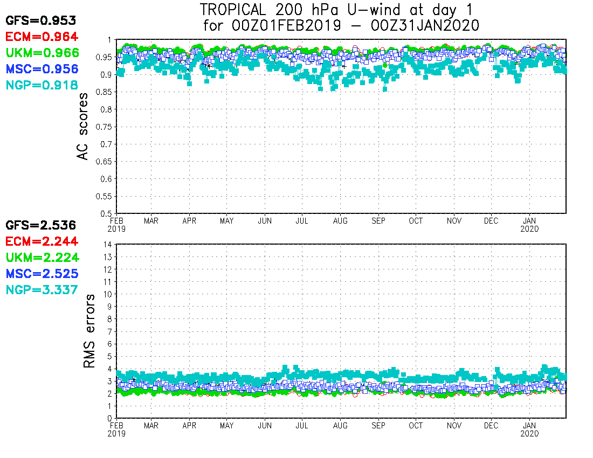This screenshot has width=593, height=458.
Task: Select the red 'ECM=0.964' legend entry
Action: pyautogui.click(x=42, y=37)
